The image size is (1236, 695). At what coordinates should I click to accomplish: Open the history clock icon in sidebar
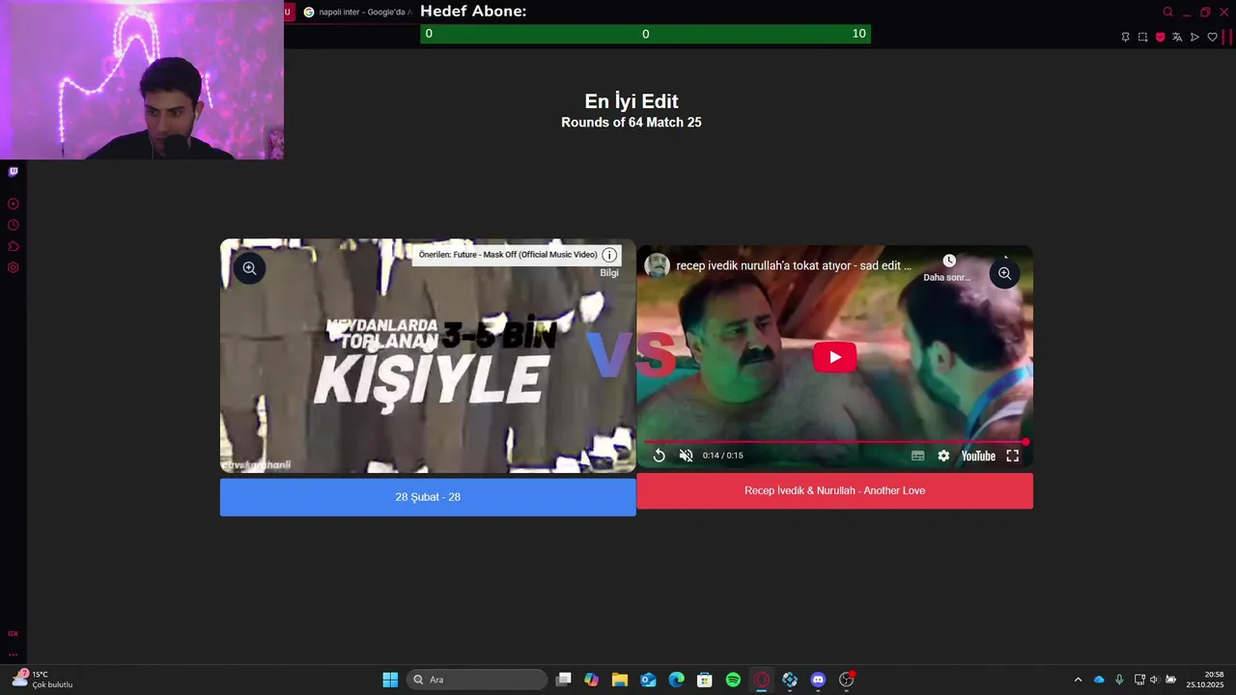point(14,225)
